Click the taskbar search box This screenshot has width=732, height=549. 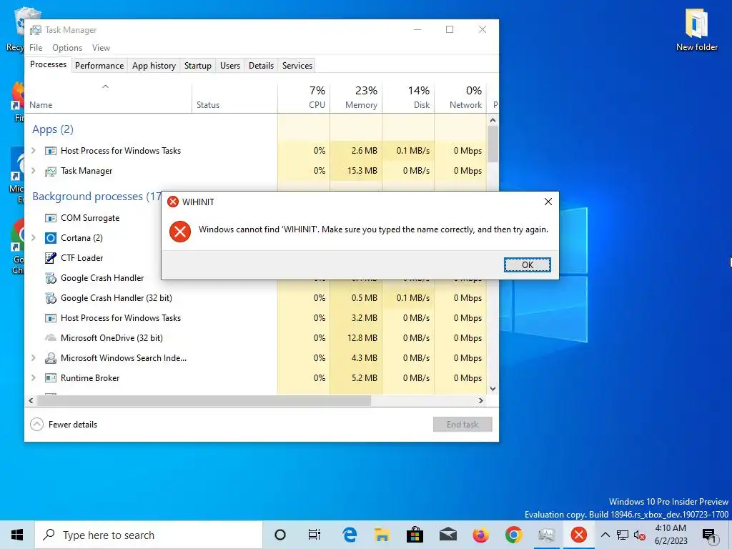pyautogui.click(x=149, y=535)
